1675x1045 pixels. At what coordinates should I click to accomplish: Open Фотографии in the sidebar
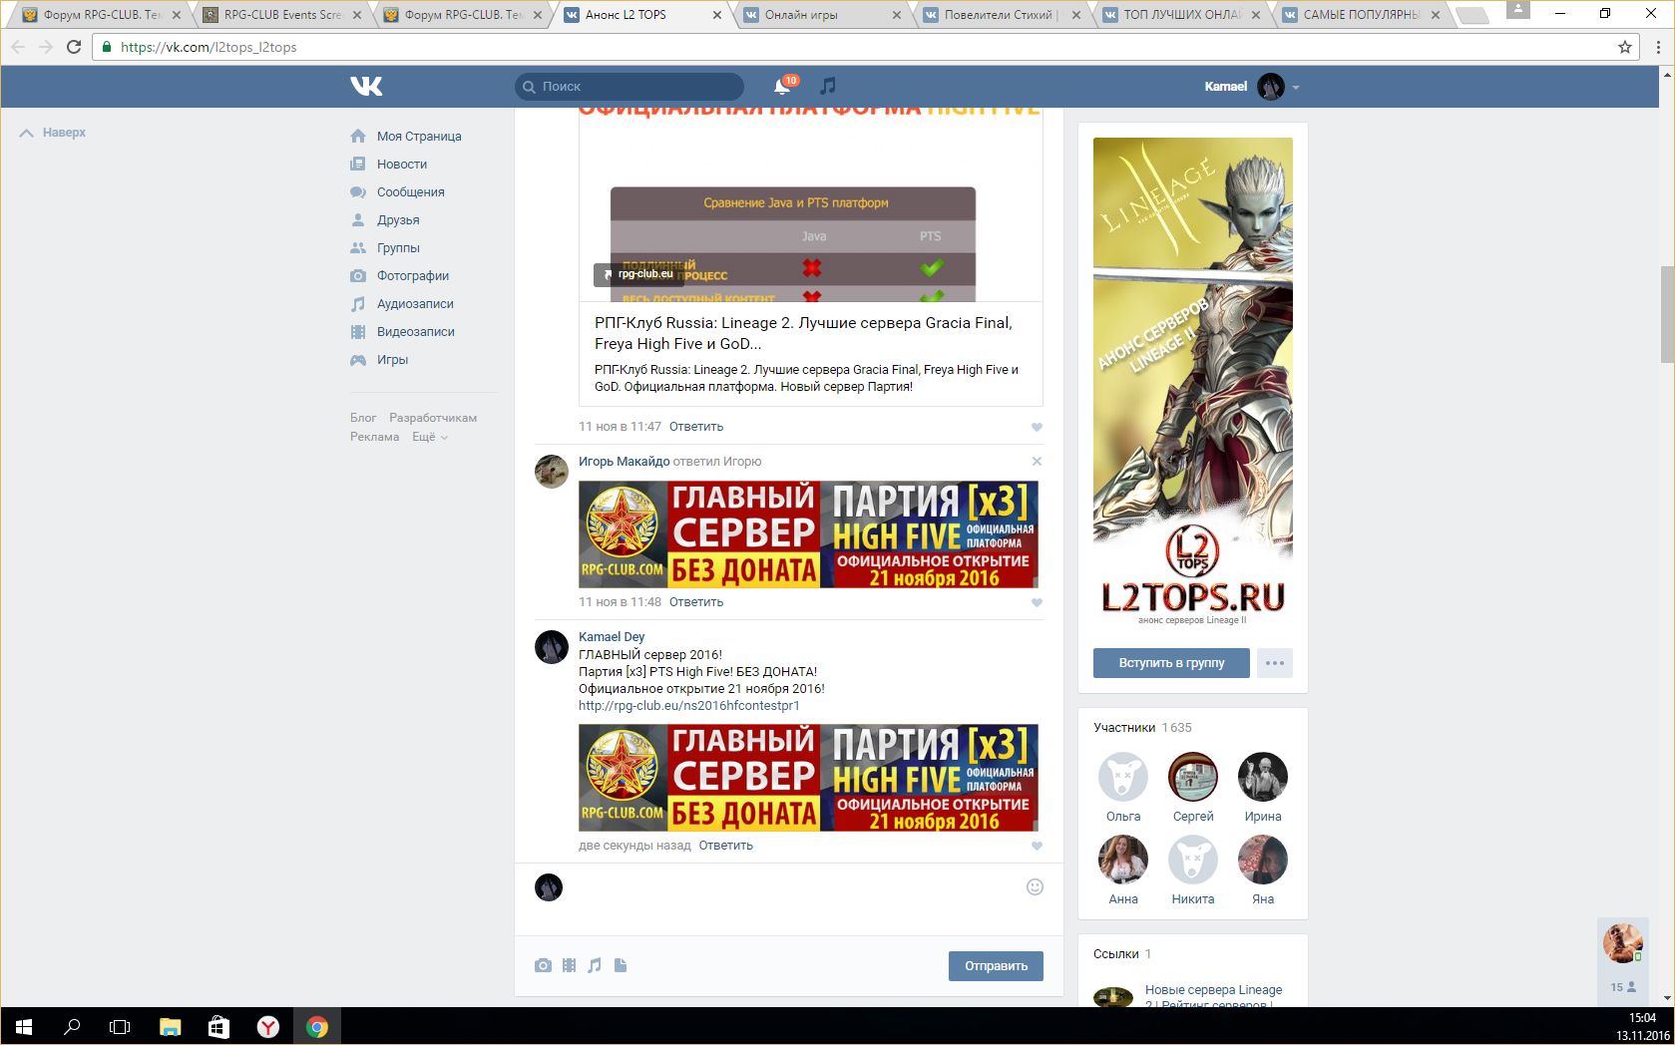pyautogui.click(x=413, y=276)
